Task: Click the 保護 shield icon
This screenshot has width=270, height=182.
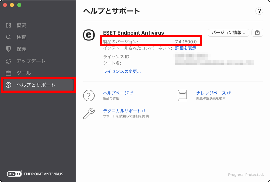Action: coord(8,49)
